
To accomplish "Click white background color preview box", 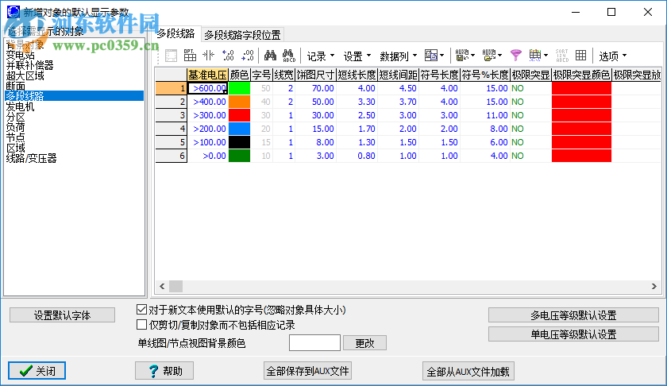I will click(x=314, y=342).
